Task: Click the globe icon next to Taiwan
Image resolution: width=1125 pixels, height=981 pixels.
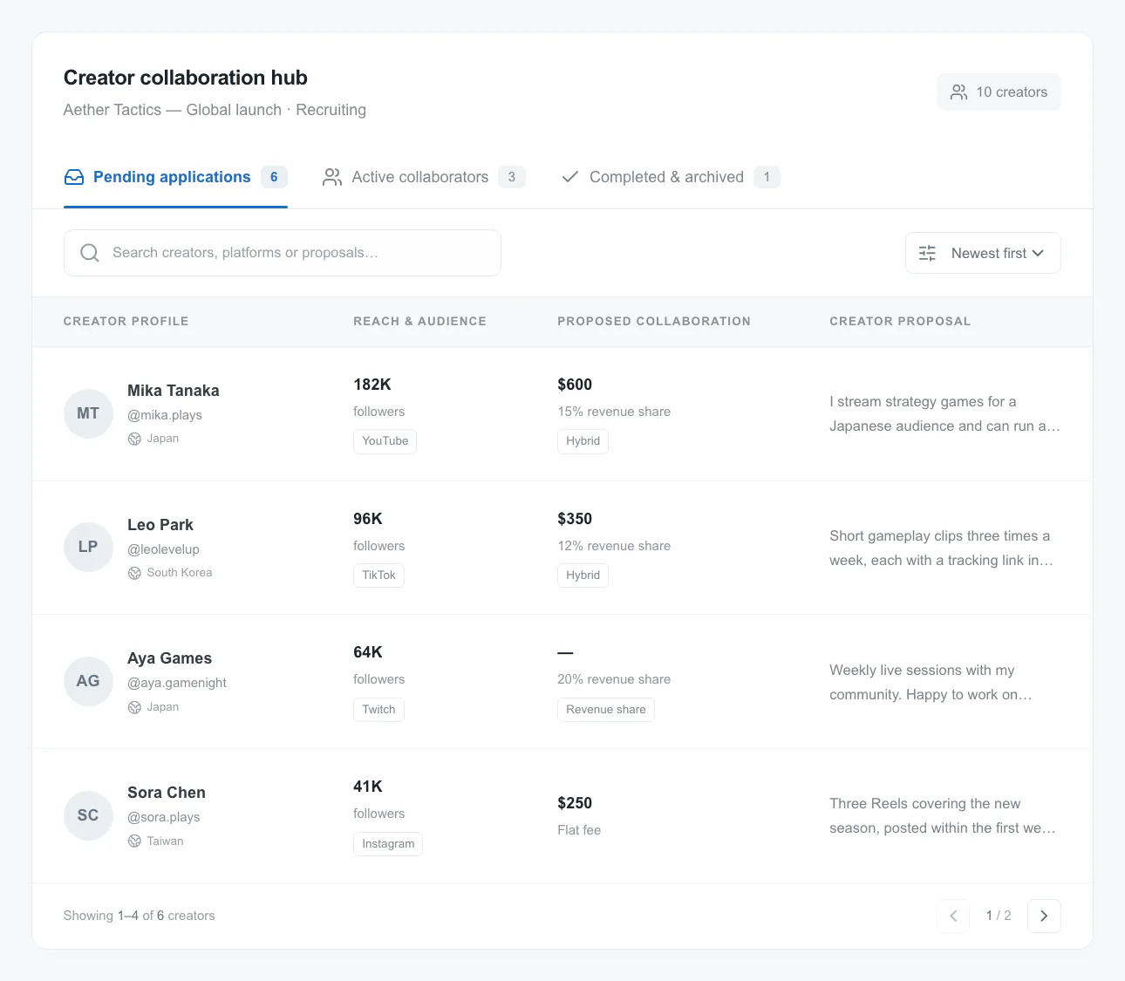Action: (134, 841)
